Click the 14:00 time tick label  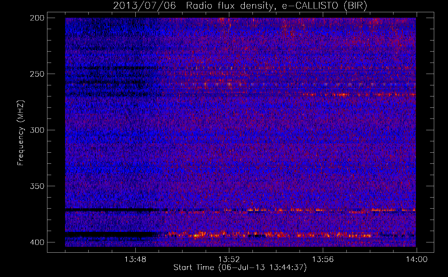417,260
